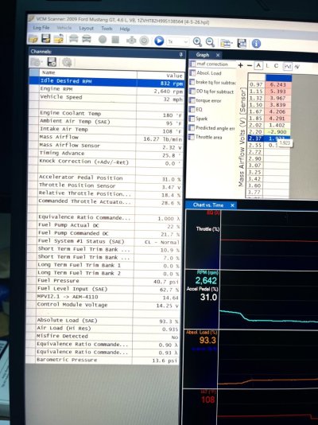Switch to the Chart vs. Time tab
The height and width of the screenshot is (425, 318).
(208, 205)
